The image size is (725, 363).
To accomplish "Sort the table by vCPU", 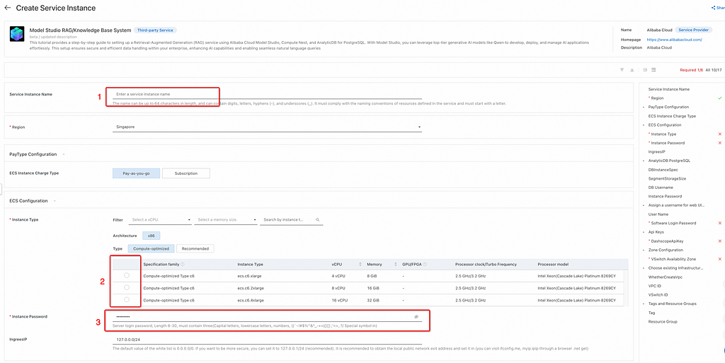I will 360,264.
